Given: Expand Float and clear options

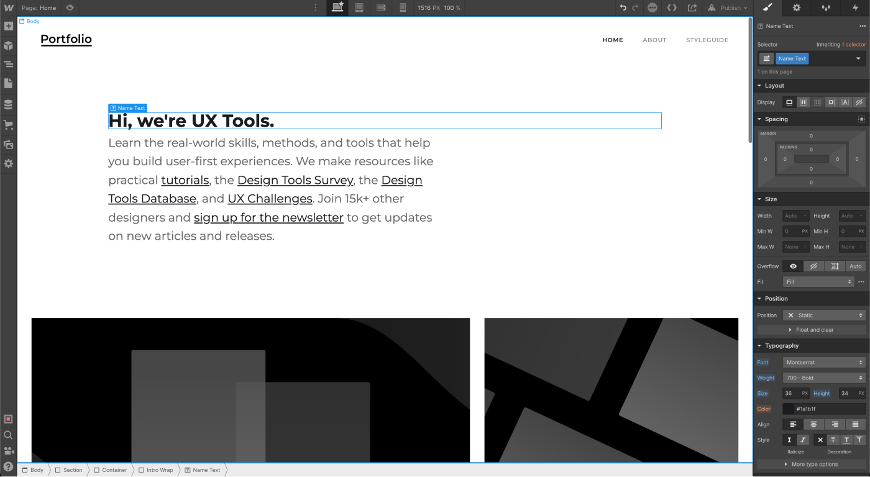Looking at the screenshot, I should [x=811, y=330].
